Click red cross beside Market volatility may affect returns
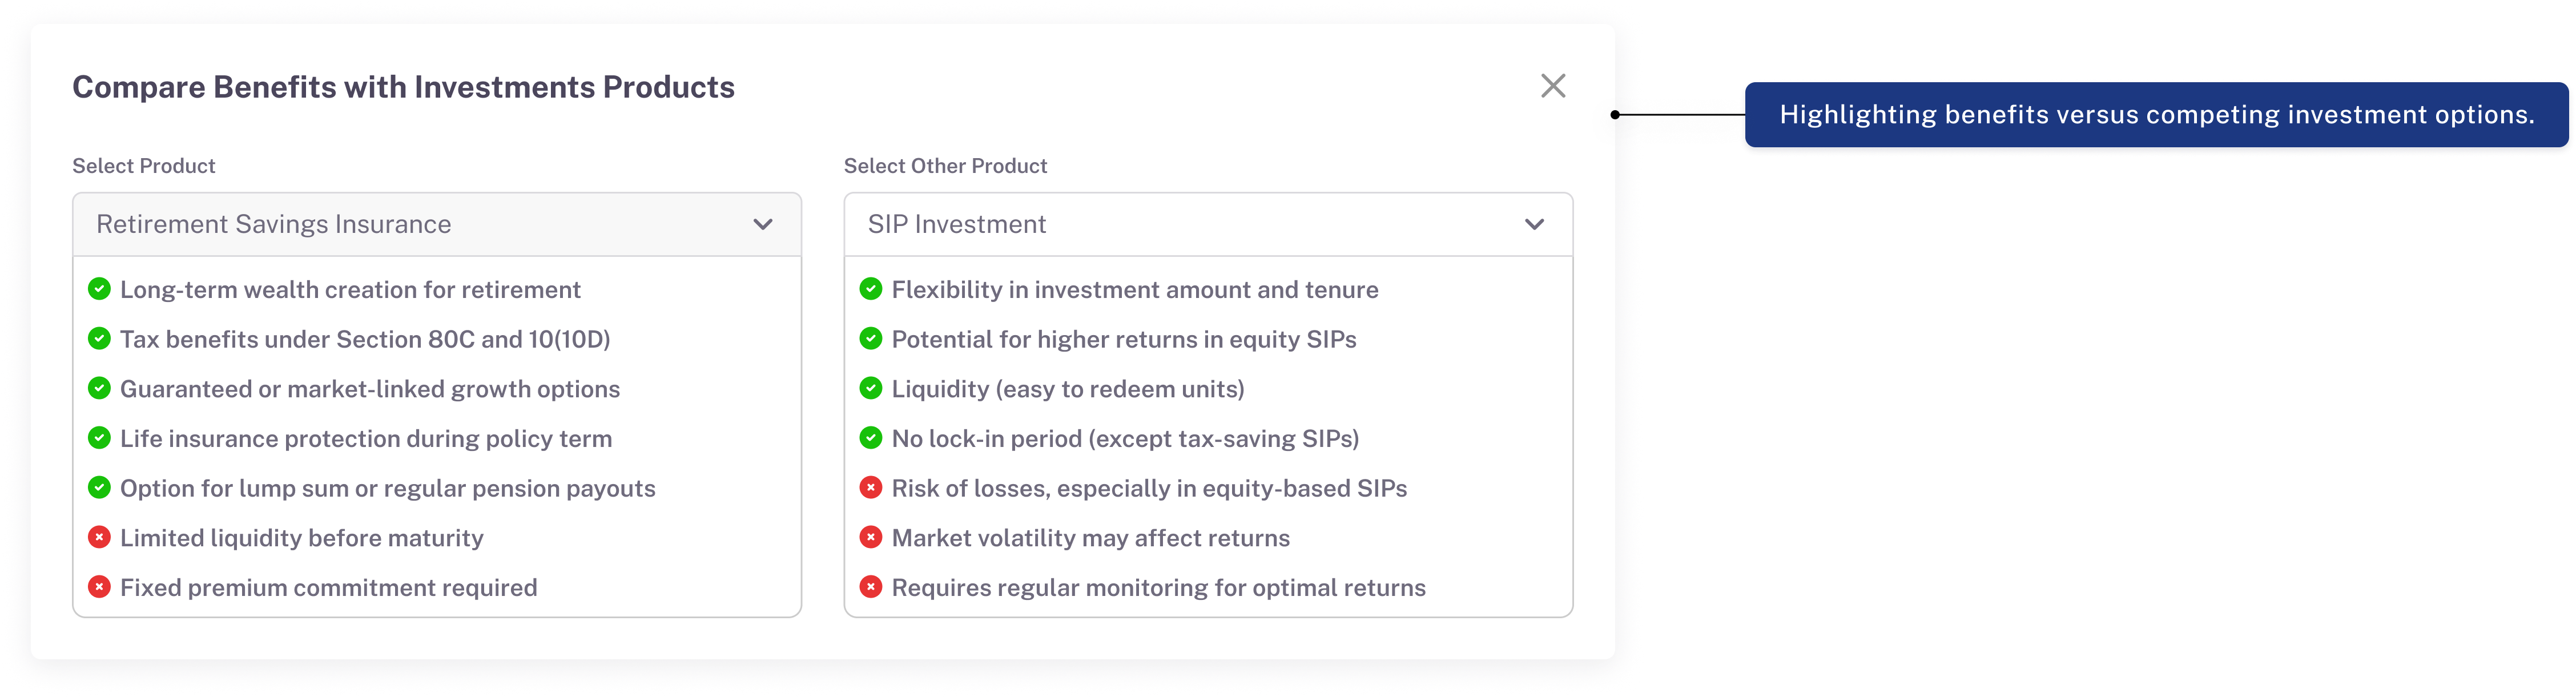The image size is (2576, 697). (871, 537)
